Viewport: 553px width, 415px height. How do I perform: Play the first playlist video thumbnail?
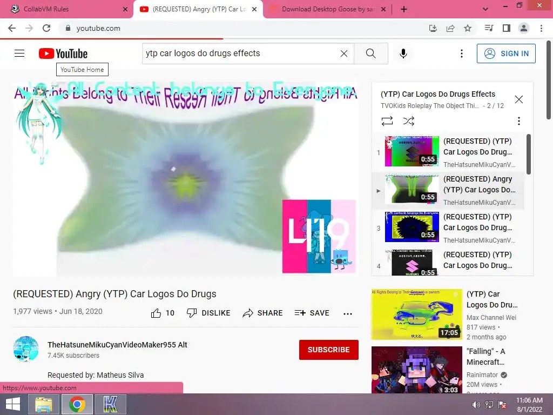[x=412, y=151]
